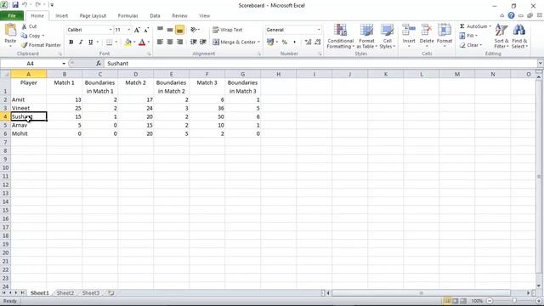Toggle align text right
Screen dimensions: 544x306
pyautogui.click(x=179, y=42)
